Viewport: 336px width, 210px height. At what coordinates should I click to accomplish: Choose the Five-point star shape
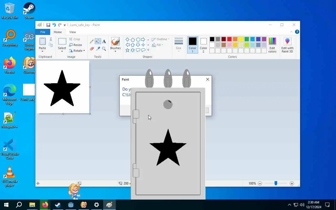point(127,50)
